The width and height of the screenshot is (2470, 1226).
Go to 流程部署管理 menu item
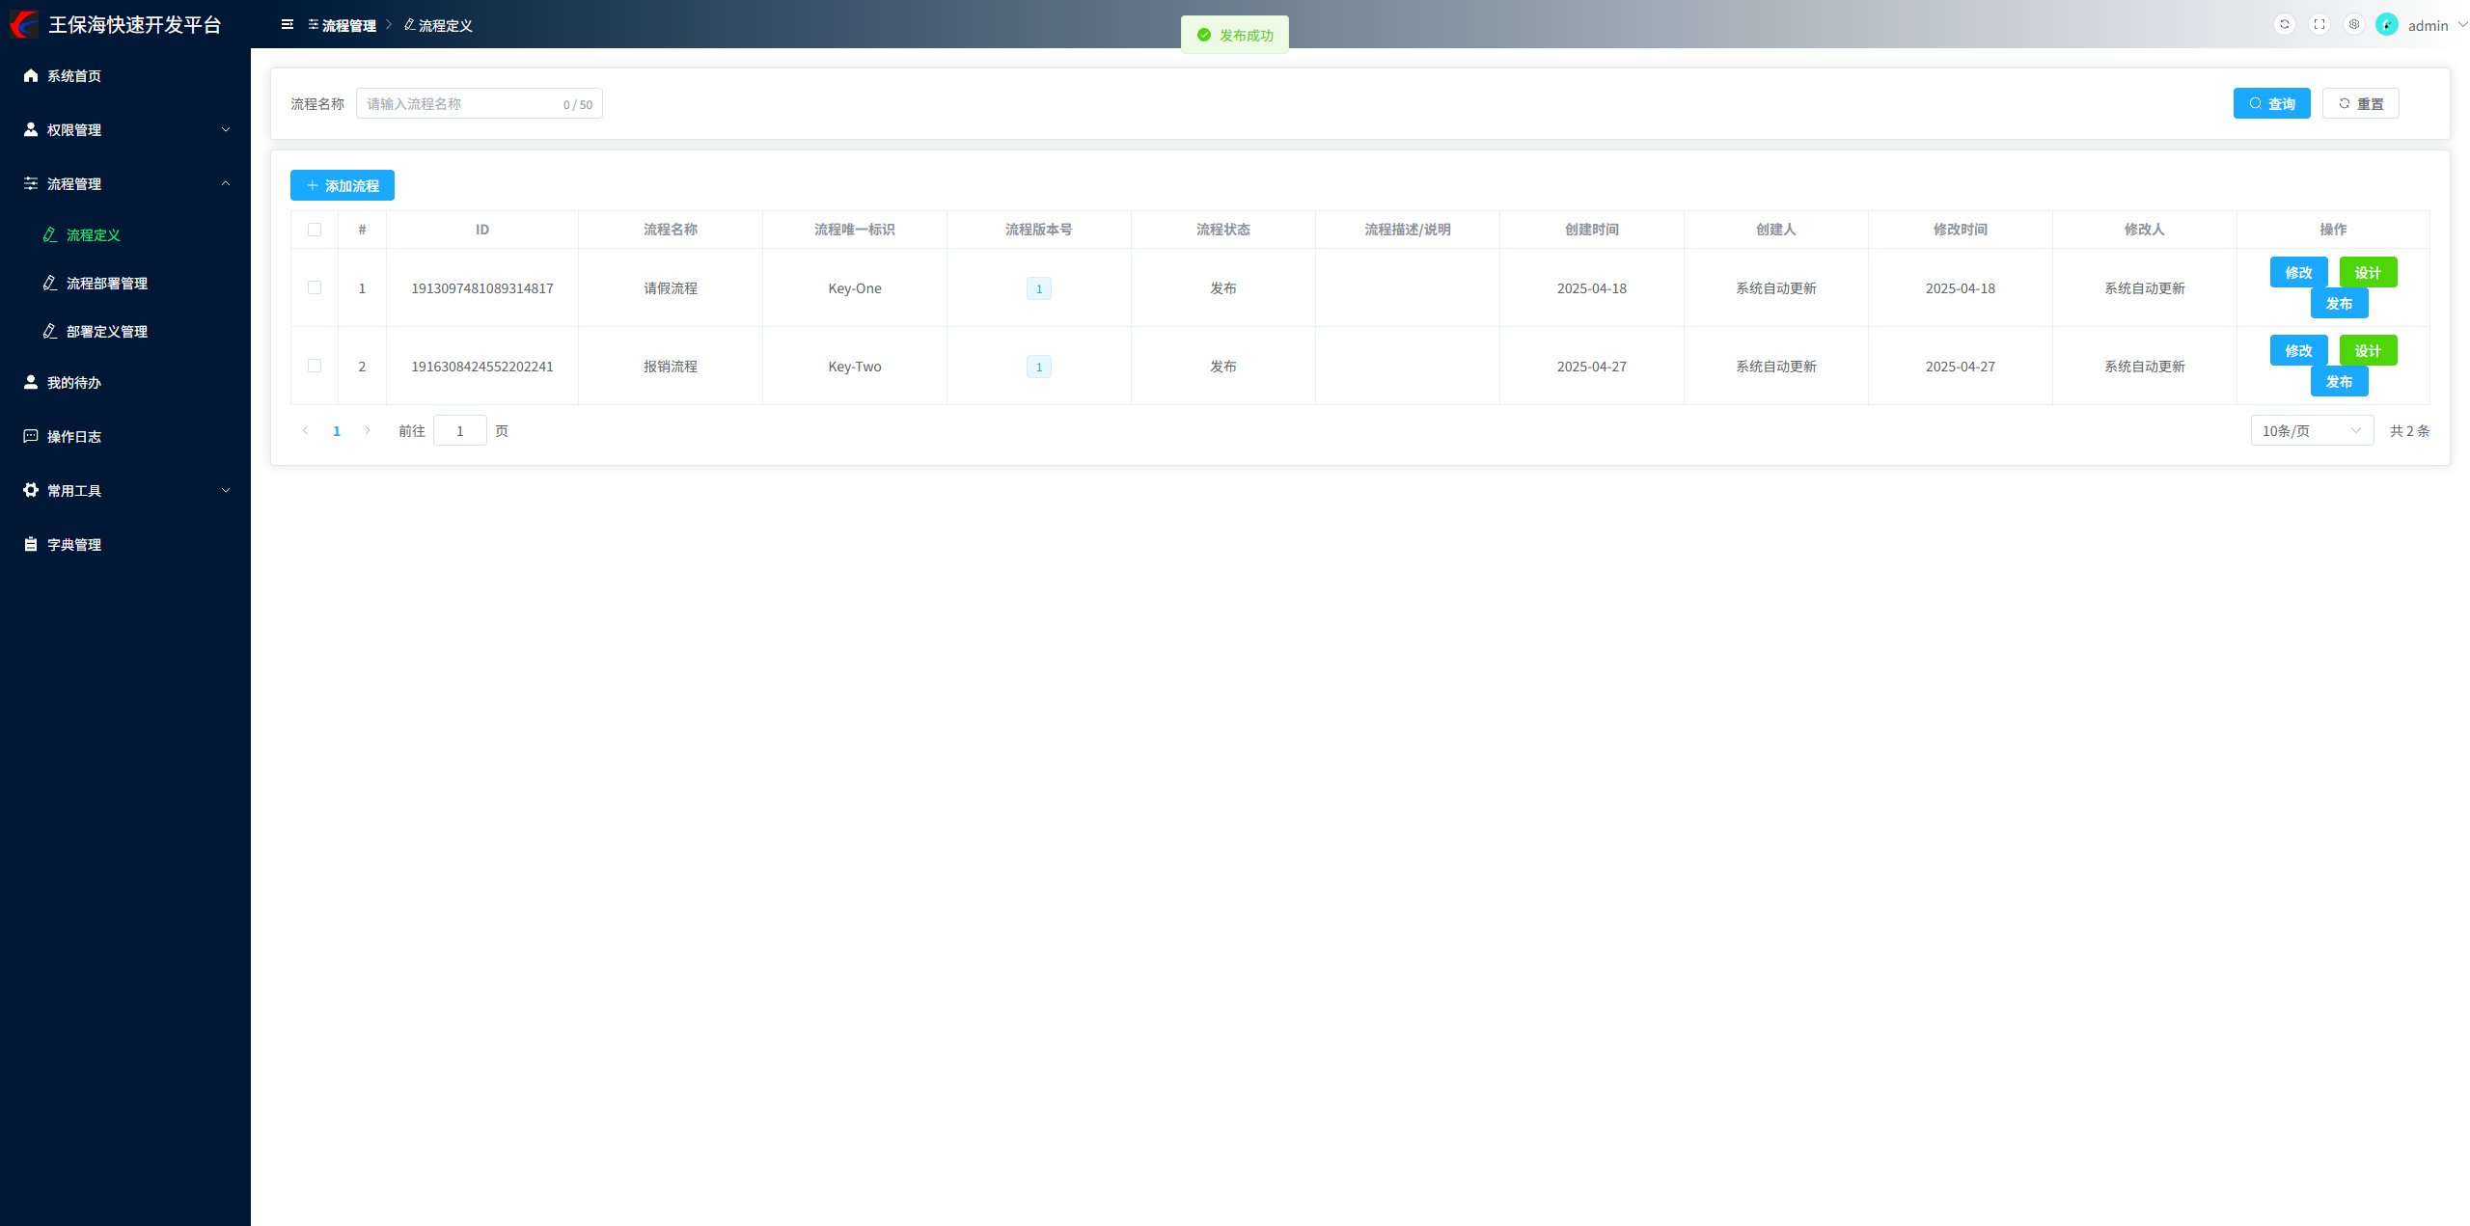[x=107, y=284]
